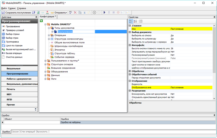The image size is (217, 138).
Task: Select Цикл по строкам action
Action: coord(14,46)
